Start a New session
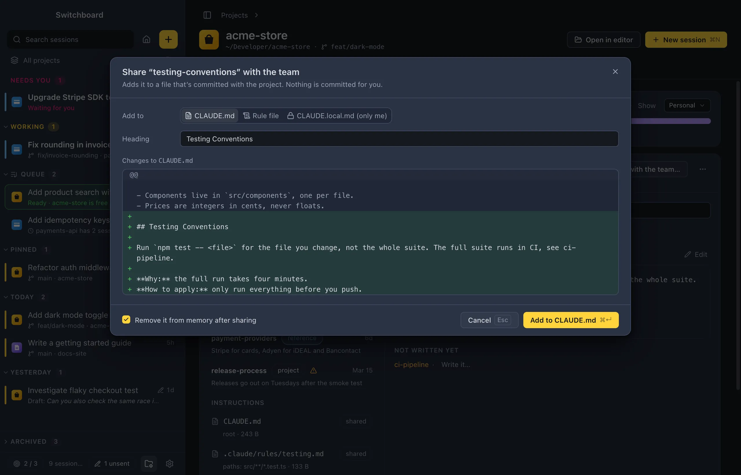This screenshot has height=475, width=741. tap(686, 40)
